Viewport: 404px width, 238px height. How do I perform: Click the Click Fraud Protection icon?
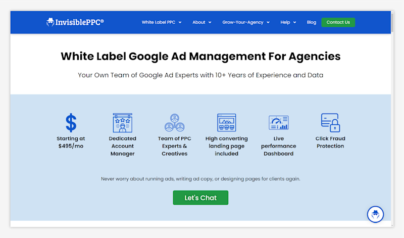tap(330, 123)
